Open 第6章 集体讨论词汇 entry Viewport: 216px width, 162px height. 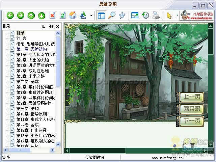click(x=34, y=87)
